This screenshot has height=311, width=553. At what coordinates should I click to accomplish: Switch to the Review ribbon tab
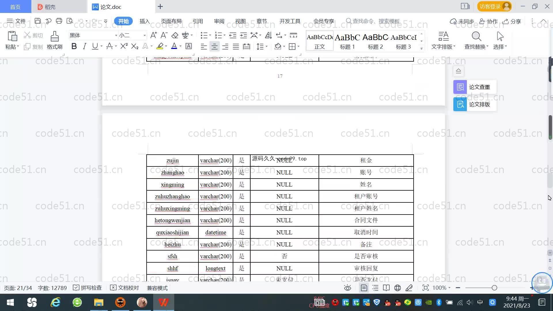click(219, 21)
